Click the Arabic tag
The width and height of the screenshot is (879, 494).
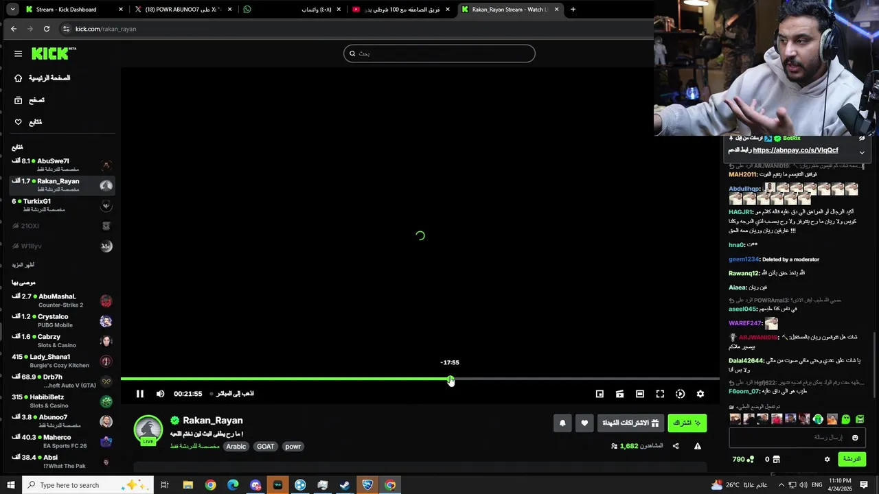pyautogui.click(x=236, y=447)
